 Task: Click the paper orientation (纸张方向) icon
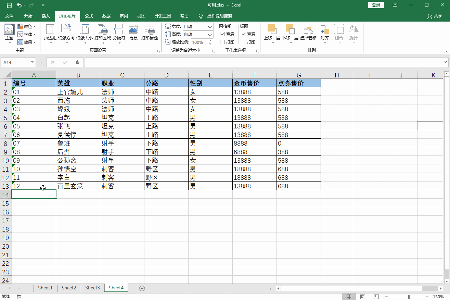click(x=66, y=32)
